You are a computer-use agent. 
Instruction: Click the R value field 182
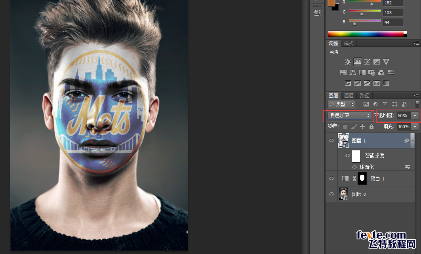(x=393, y=3)
